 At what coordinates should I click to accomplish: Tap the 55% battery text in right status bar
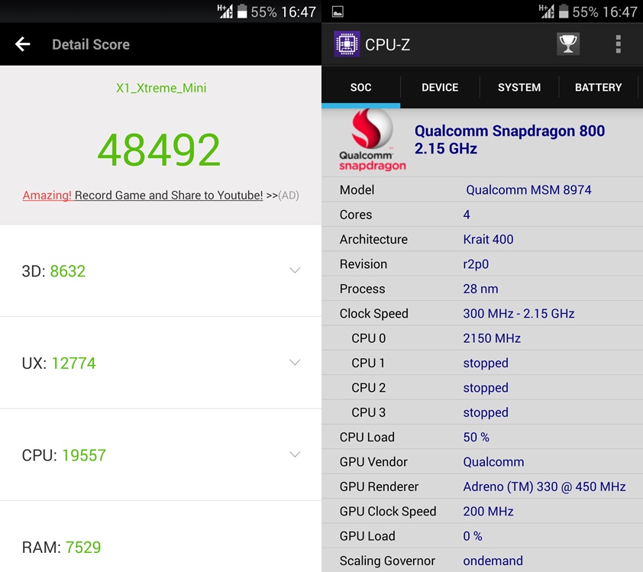coord(585,12)
